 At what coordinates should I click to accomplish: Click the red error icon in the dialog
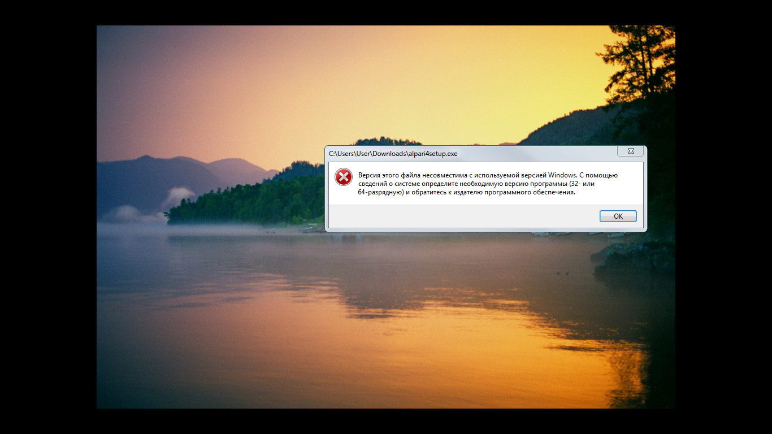pyautogui.click(x=344, y=177)
